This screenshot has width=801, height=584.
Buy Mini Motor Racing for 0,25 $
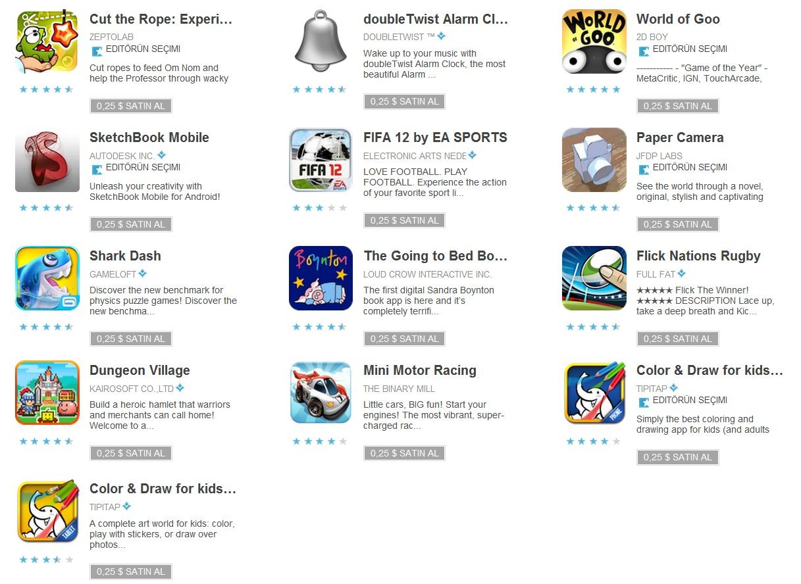pos(404,453)
